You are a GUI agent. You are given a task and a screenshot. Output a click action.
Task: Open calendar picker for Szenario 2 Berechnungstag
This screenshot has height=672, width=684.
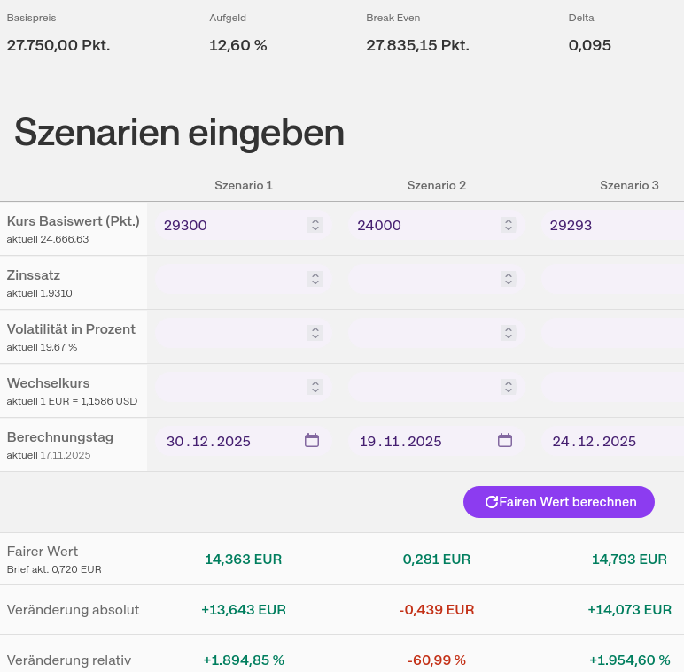505,440
